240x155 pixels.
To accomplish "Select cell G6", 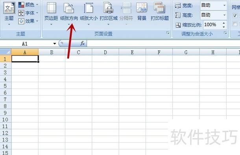I will click(x=186, y=92).
